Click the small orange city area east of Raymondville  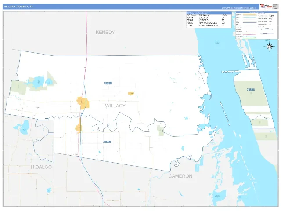click(131, 94)
